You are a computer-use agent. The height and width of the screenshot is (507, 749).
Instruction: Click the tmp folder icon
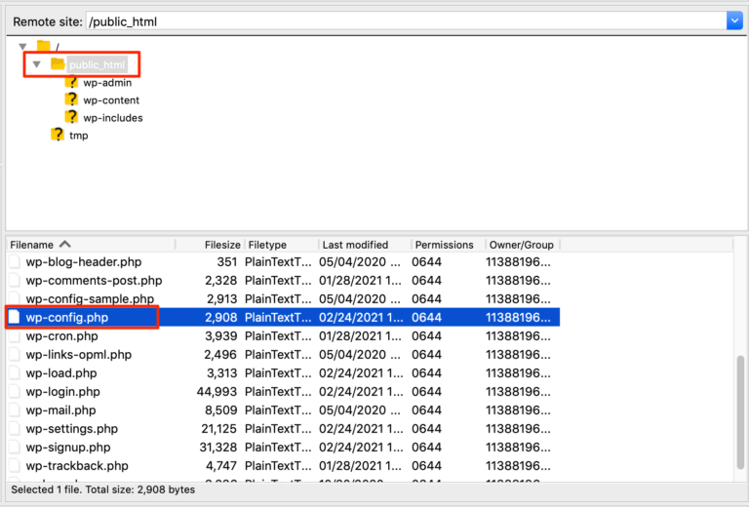tap(58, 136)
